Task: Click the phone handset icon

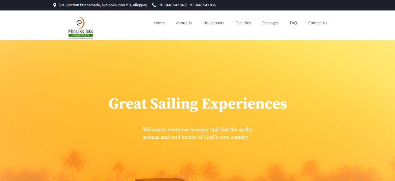Action: 154,5
